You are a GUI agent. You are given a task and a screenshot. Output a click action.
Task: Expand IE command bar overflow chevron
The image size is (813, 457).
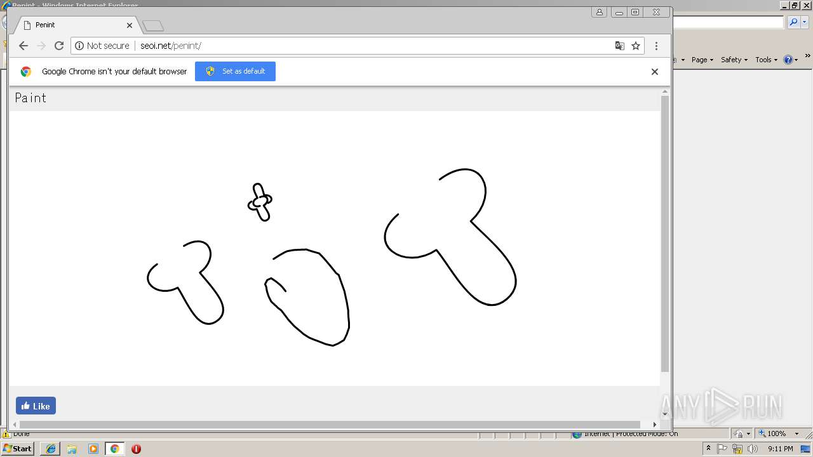point(807,56)
